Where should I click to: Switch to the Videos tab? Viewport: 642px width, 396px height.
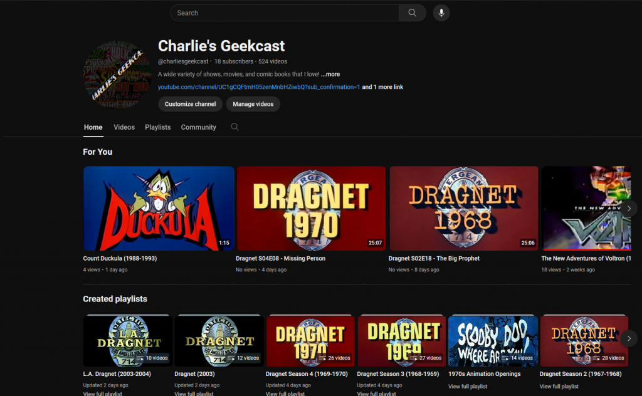click(124, 127)
